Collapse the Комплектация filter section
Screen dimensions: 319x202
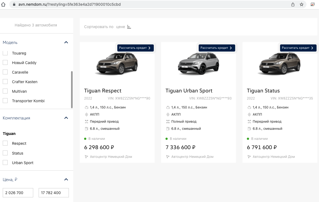pos(66,118)
